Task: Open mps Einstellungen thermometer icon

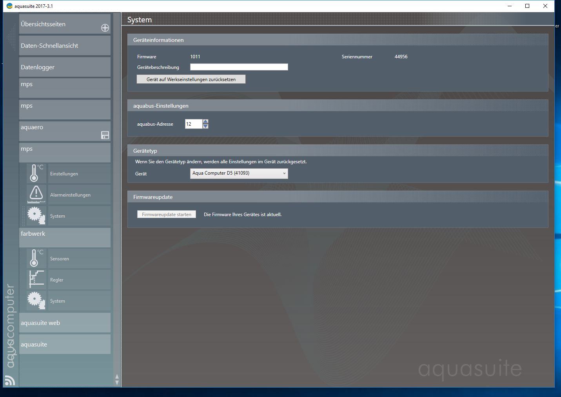Action: (x=36, y=173)
